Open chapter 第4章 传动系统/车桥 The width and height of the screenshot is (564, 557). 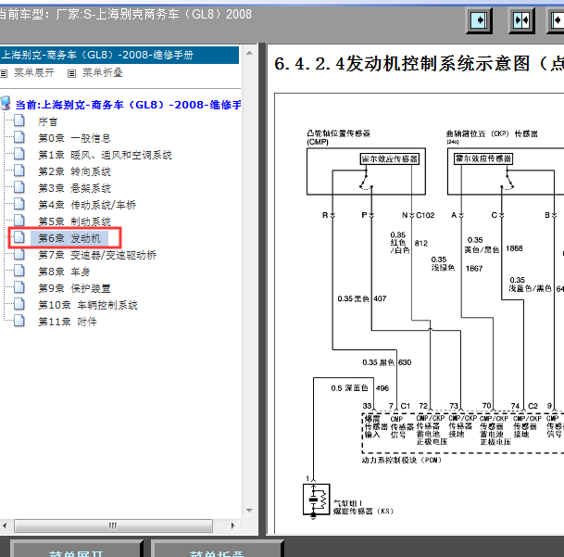pos(87,205)
